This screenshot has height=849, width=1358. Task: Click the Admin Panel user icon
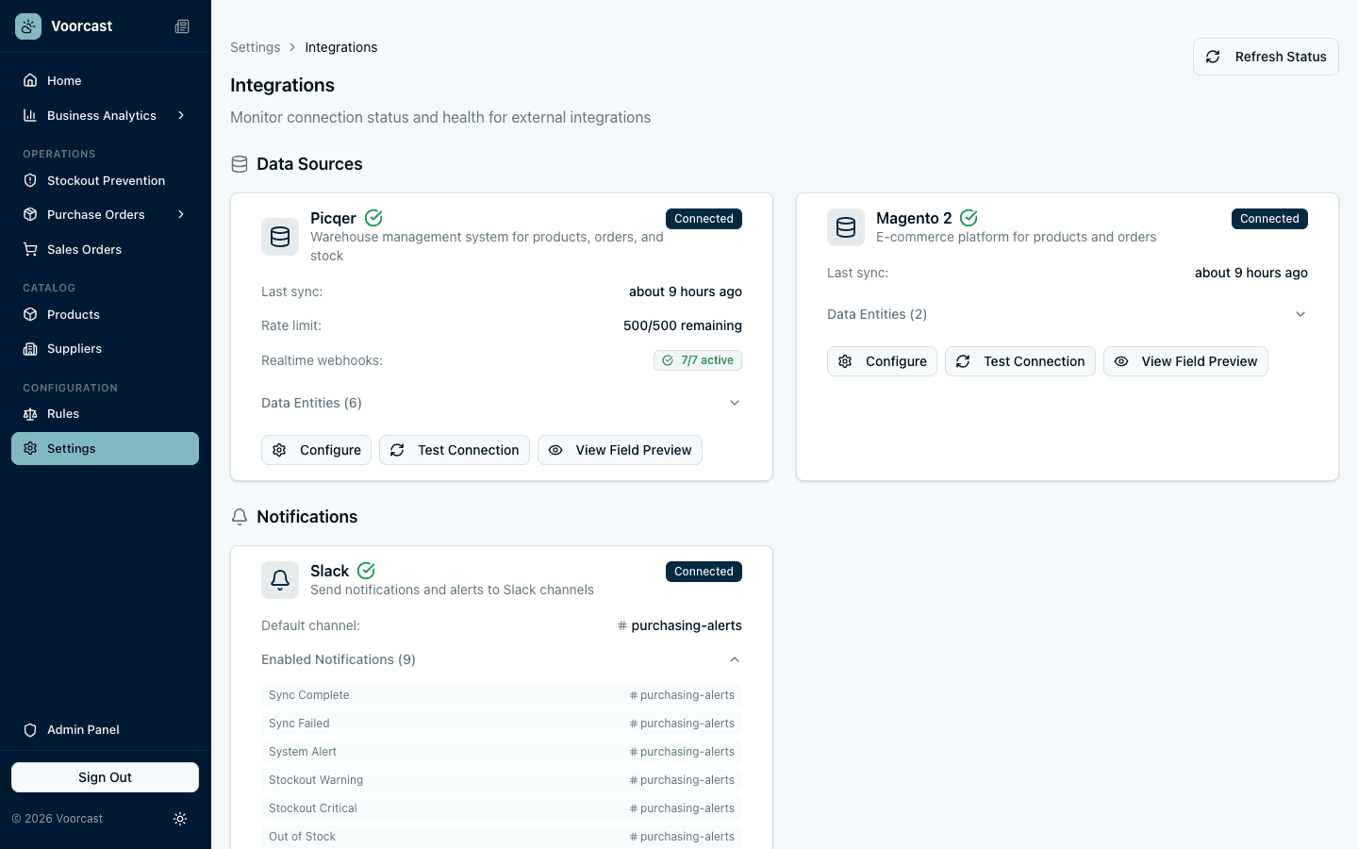click(x=29, y=729)
